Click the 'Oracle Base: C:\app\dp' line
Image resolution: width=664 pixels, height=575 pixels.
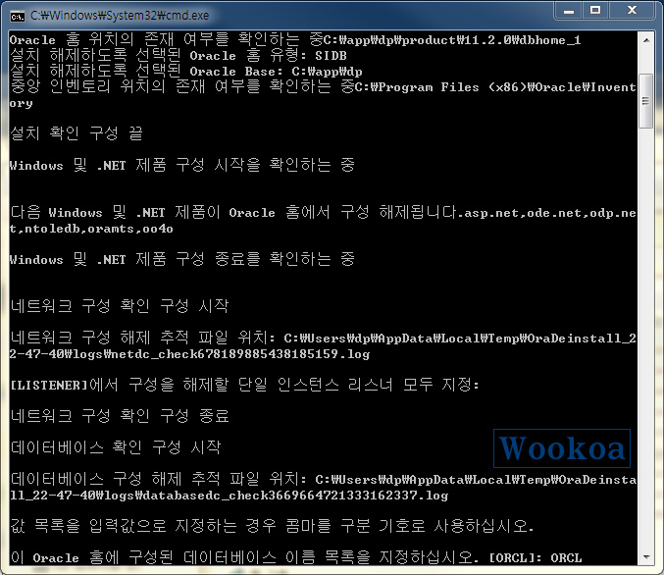click(x=186, y=72)
